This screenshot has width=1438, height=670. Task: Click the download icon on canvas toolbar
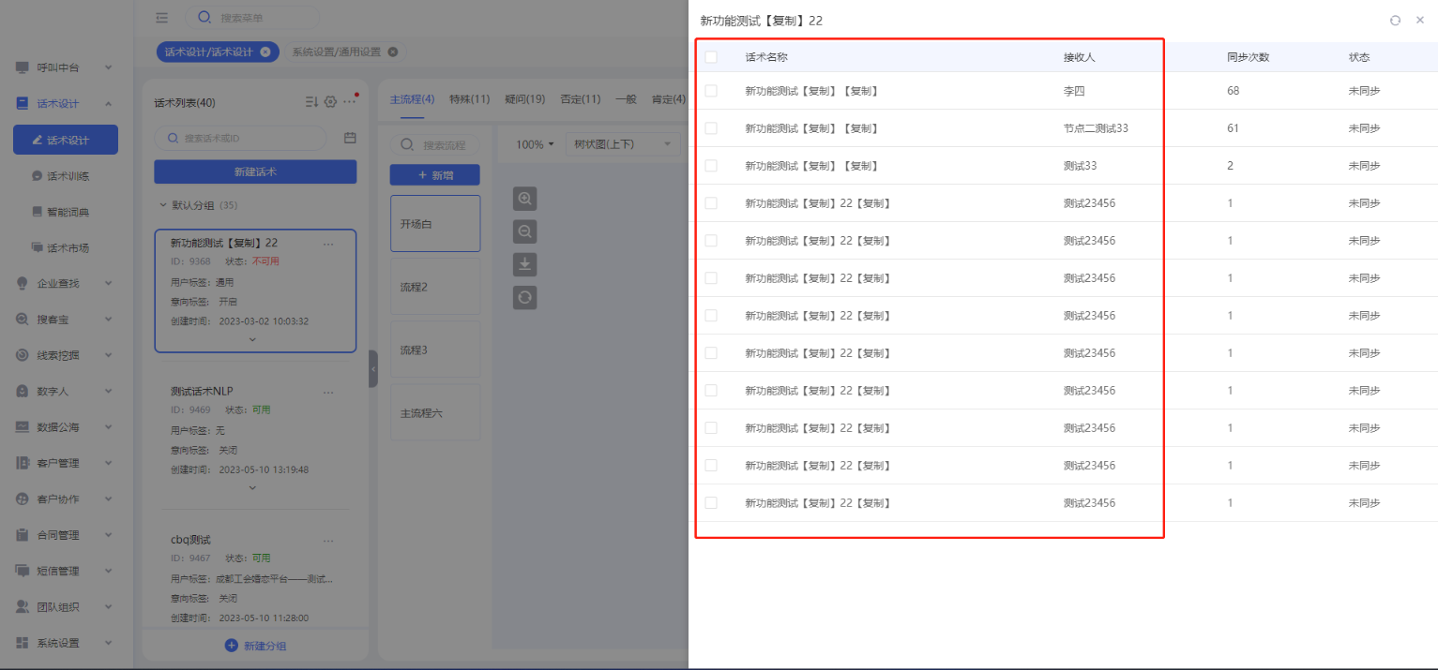(x=525, y=264)
